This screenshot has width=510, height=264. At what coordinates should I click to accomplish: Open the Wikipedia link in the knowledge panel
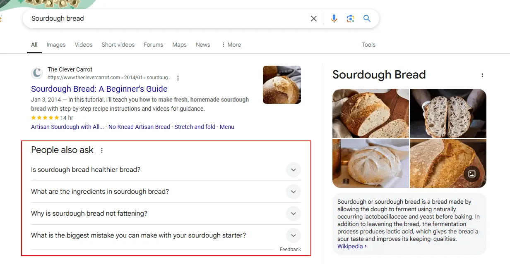(350, 246)
